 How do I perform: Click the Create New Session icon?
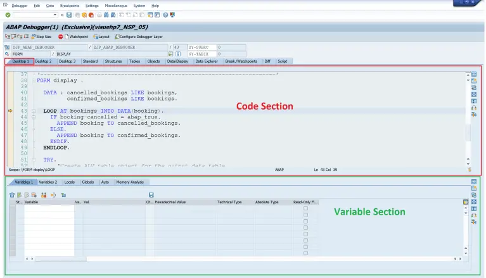tap(150, 15)
